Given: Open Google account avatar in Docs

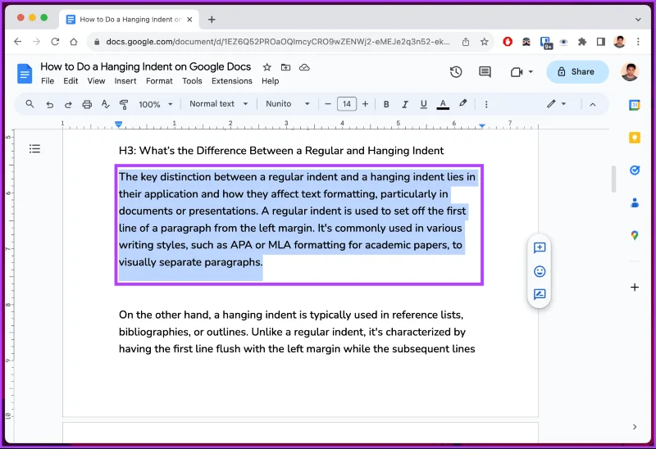Looking at the screenshot, I should 629,72.
